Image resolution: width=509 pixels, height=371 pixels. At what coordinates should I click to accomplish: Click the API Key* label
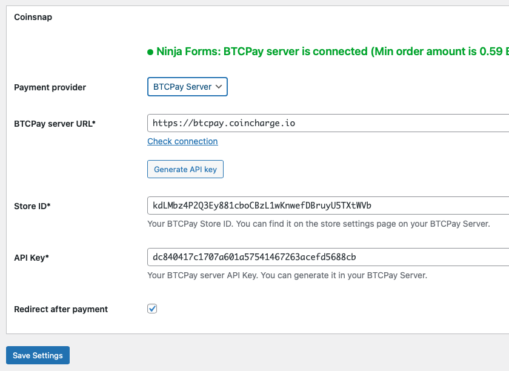pyautogui.click(x=32, y=258)
